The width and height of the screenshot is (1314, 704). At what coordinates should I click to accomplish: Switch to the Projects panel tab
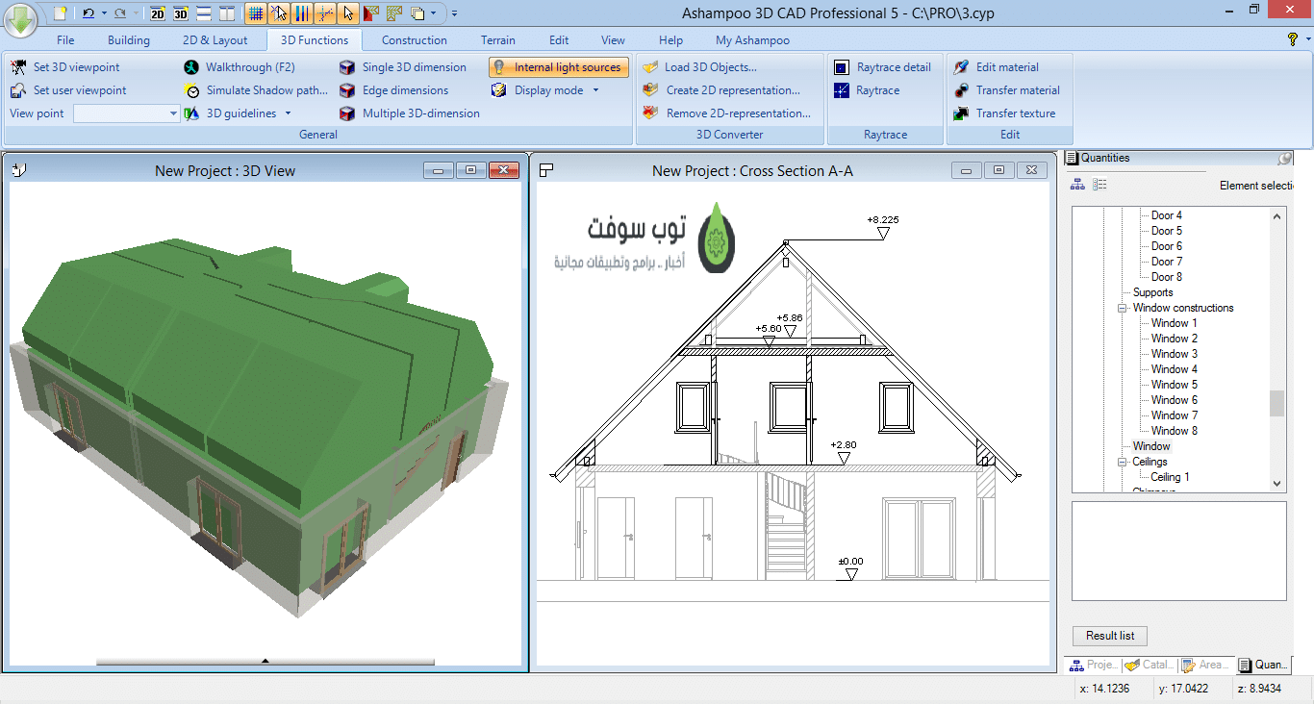1092,665
